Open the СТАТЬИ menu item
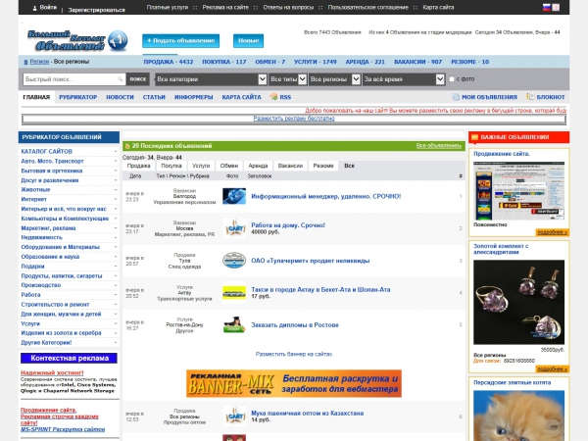Screen dimensions: 588x441 [154, 97]
